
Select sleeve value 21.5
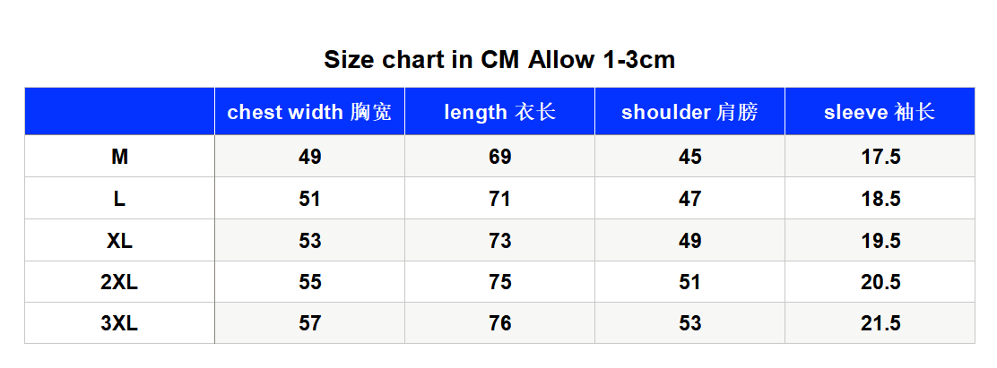point(880,323)
